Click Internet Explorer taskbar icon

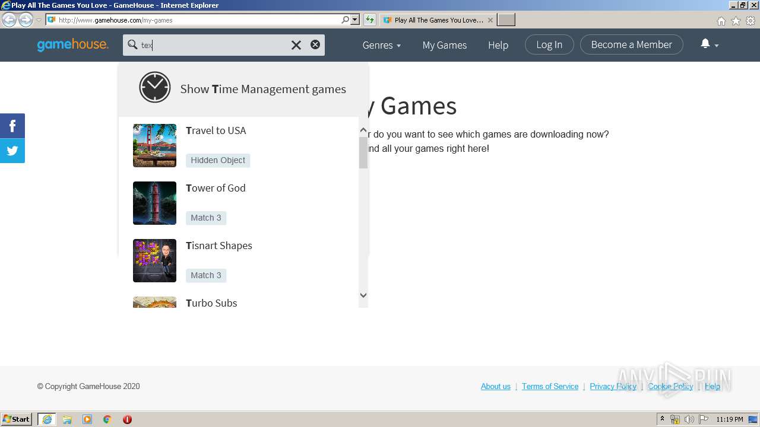point(47,419)
